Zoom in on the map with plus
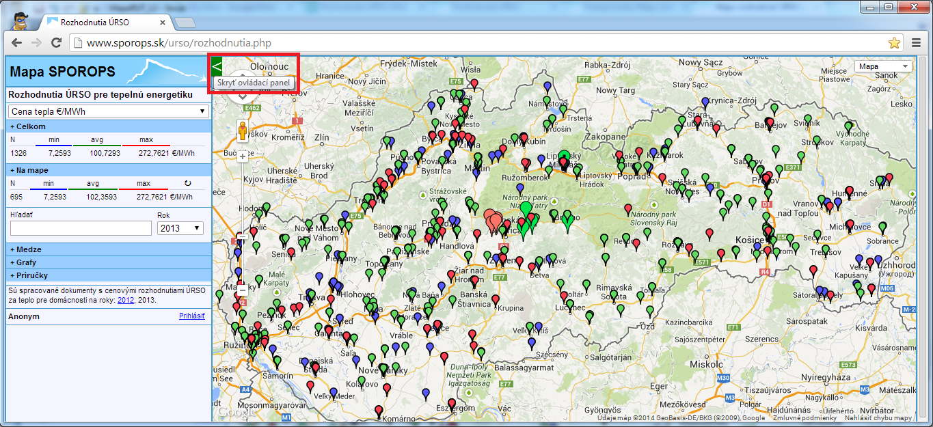This screenshot has height=427, width=933. (x=242, y=156)
